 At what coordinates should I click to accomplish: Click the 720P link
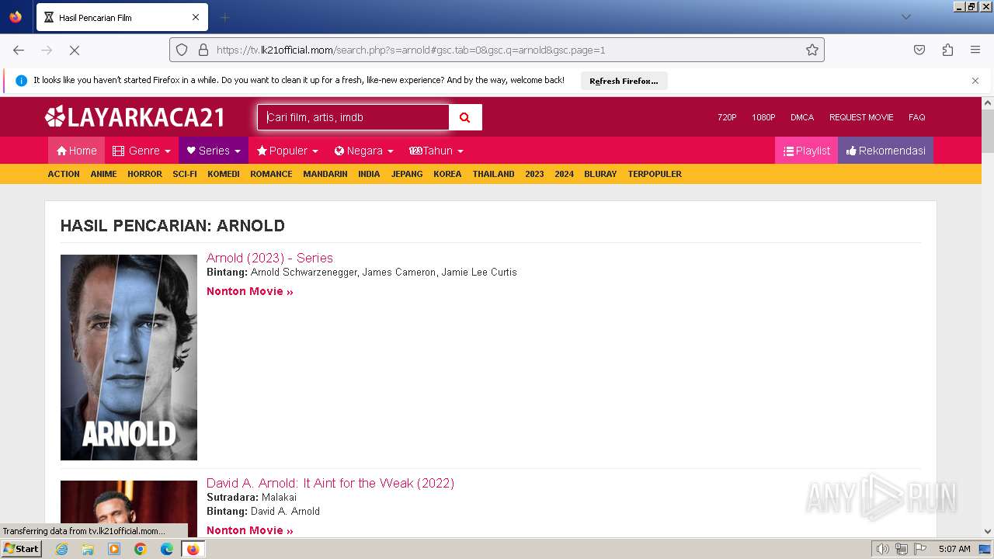(727, 117)
